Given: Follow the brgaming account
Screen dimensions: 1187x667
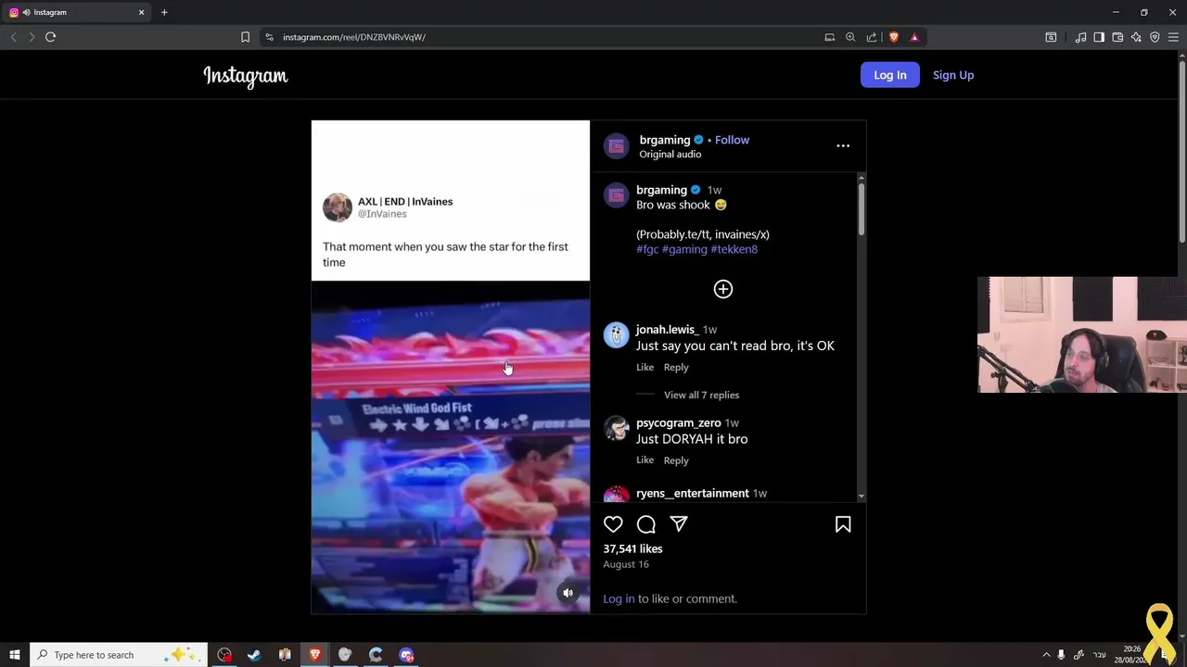Looking at the screenshot, I should pos(732,140).
